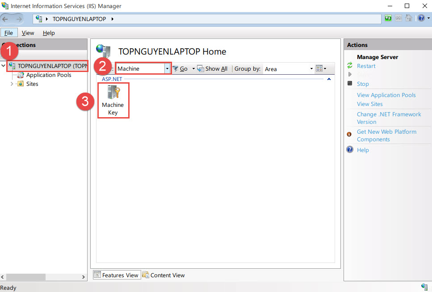Click the forward navigation arrow
This screenshot has width=432, height=292.
[x=19, y=19]
